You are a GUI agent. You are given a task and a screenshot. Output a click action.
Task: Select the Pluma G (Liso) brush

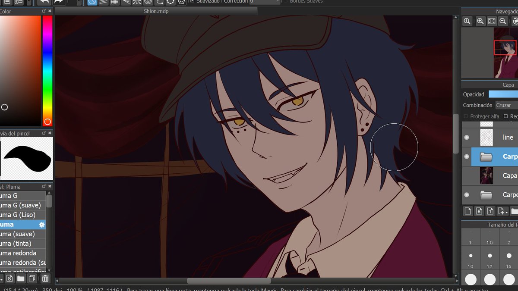pyautogui.click(x=23, y=215)
